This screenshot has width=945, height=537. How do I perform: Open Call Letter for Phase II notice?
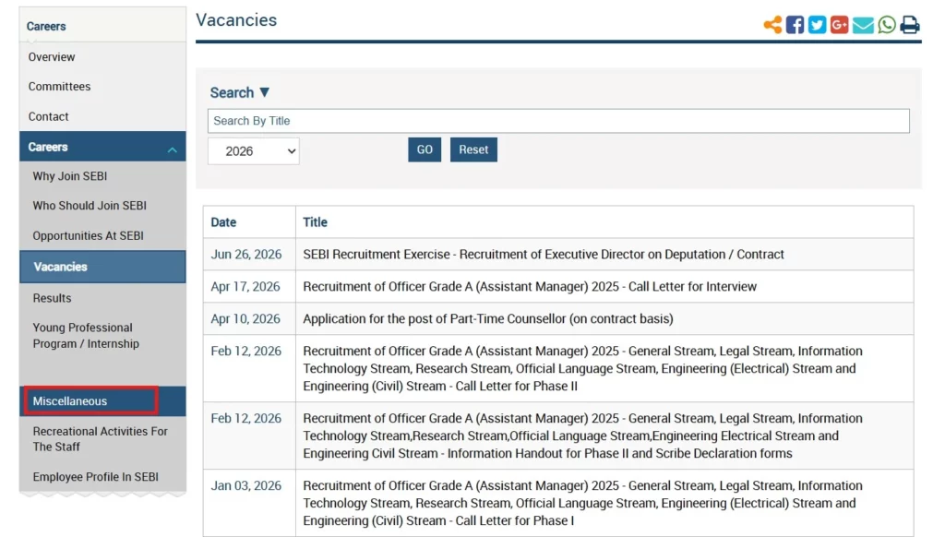pos(582,368)
